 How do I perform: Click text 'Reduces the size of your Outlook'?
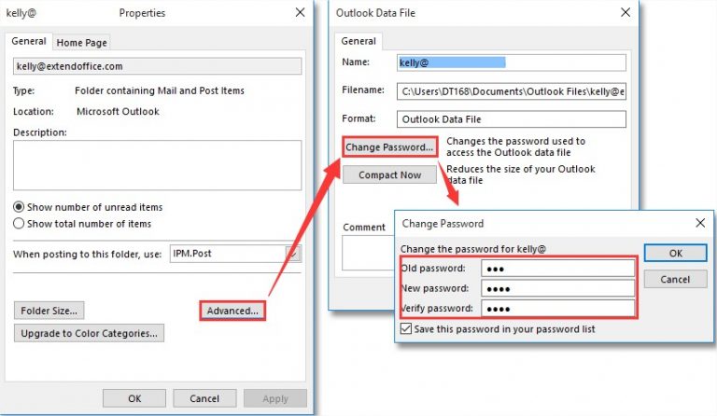[521, 169]
